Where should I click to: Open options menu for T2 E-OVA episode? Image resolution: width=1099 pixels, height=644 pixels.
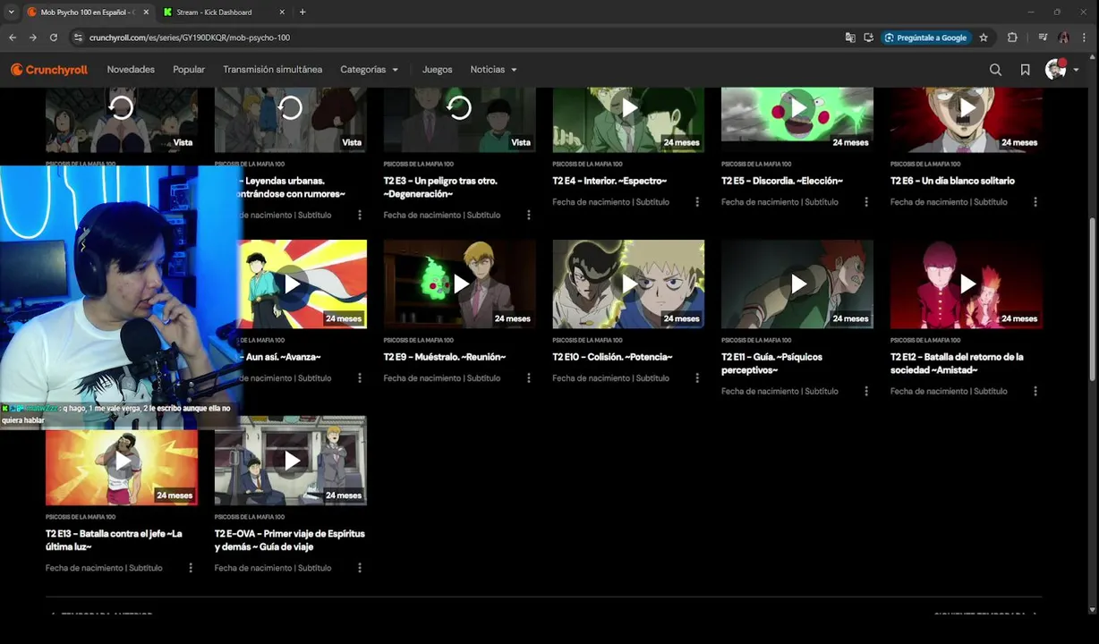click(x=360, y=568)
